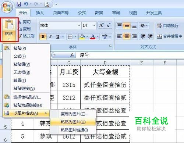
Task: Select 粘贴为图片(U) in the submenu
Action: (73, 122)
